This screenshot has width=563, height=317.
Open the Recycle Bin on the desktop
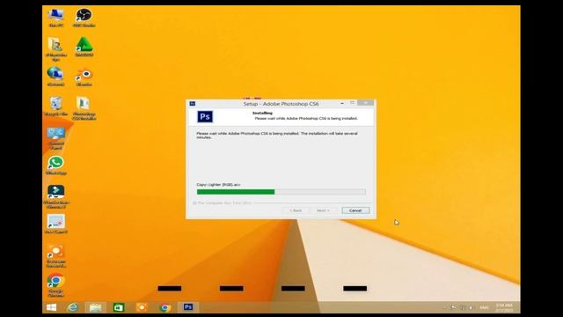pos(56,106)
